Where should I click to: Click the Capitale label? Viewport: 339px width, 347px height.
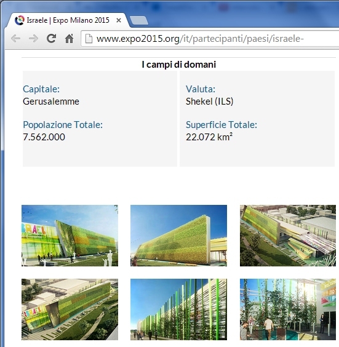(x=41, y=89)
